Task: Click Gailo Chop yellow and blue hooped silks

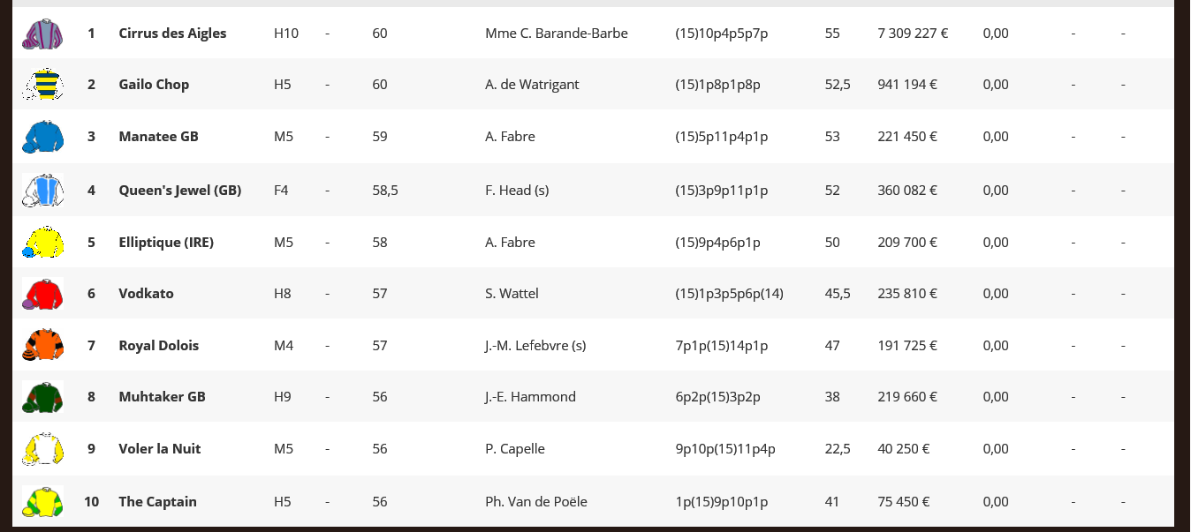Action: point(42,85)
